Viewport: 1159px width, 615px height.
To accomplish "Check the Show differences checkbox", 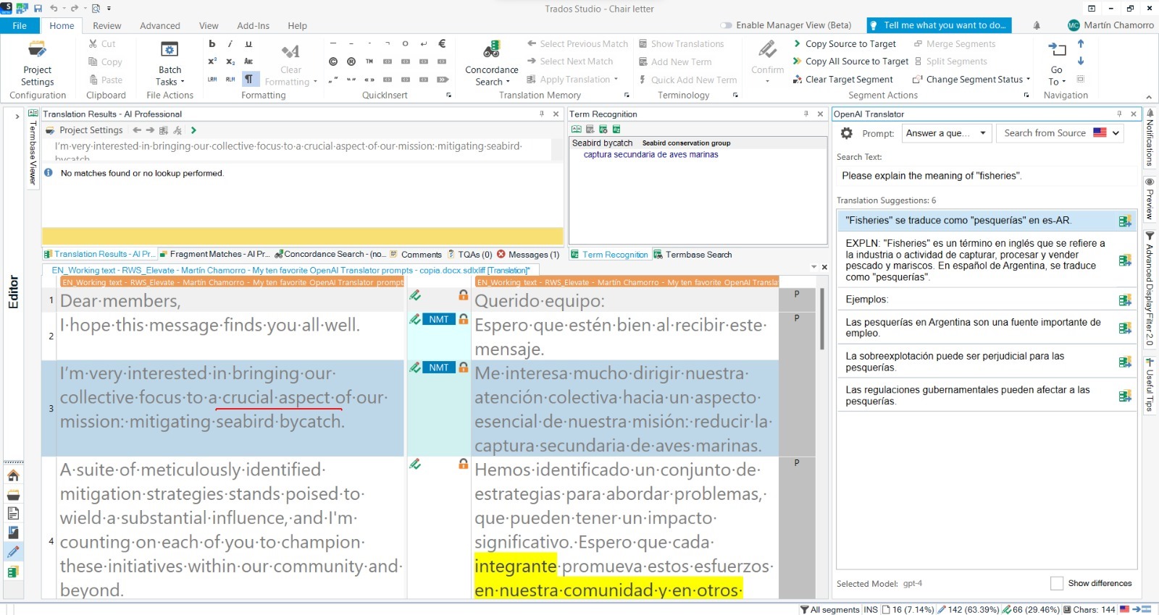I will 1057,583.
